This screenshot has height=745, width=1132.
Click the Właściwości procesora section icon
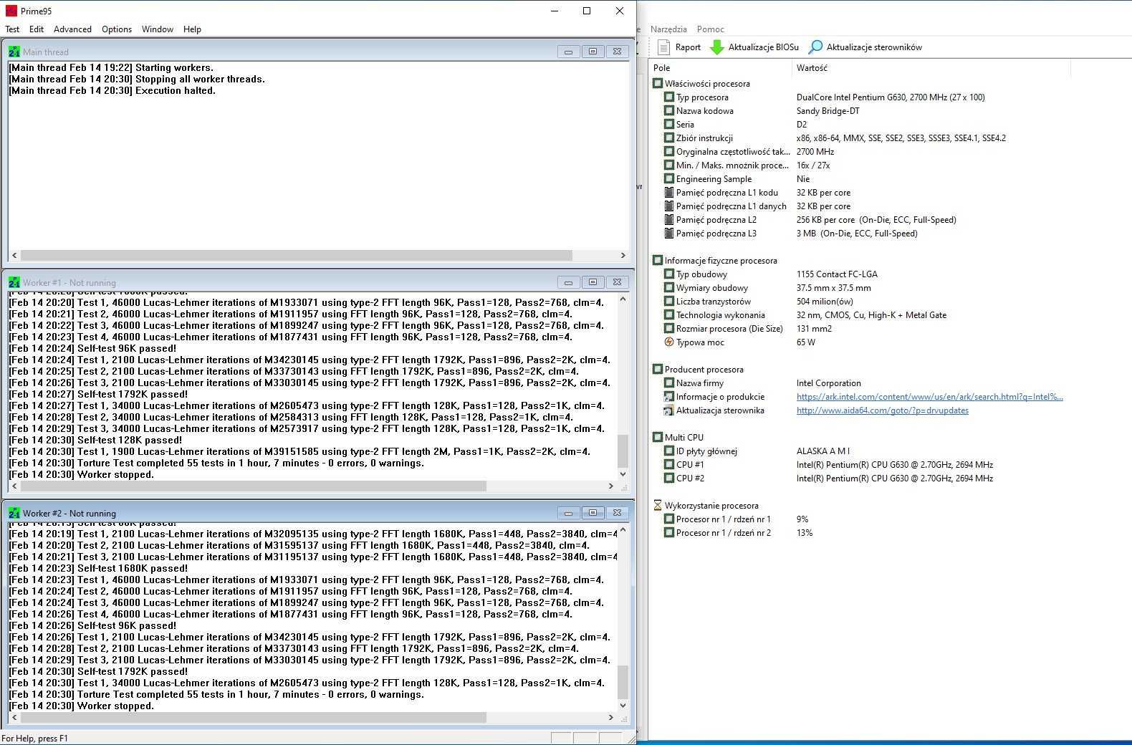pos(657,83)
